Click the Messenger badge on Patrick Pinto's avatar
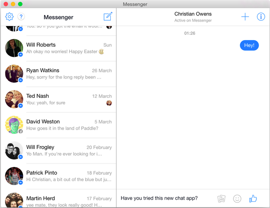Screen dimensions: 270x208 [21, 182]
